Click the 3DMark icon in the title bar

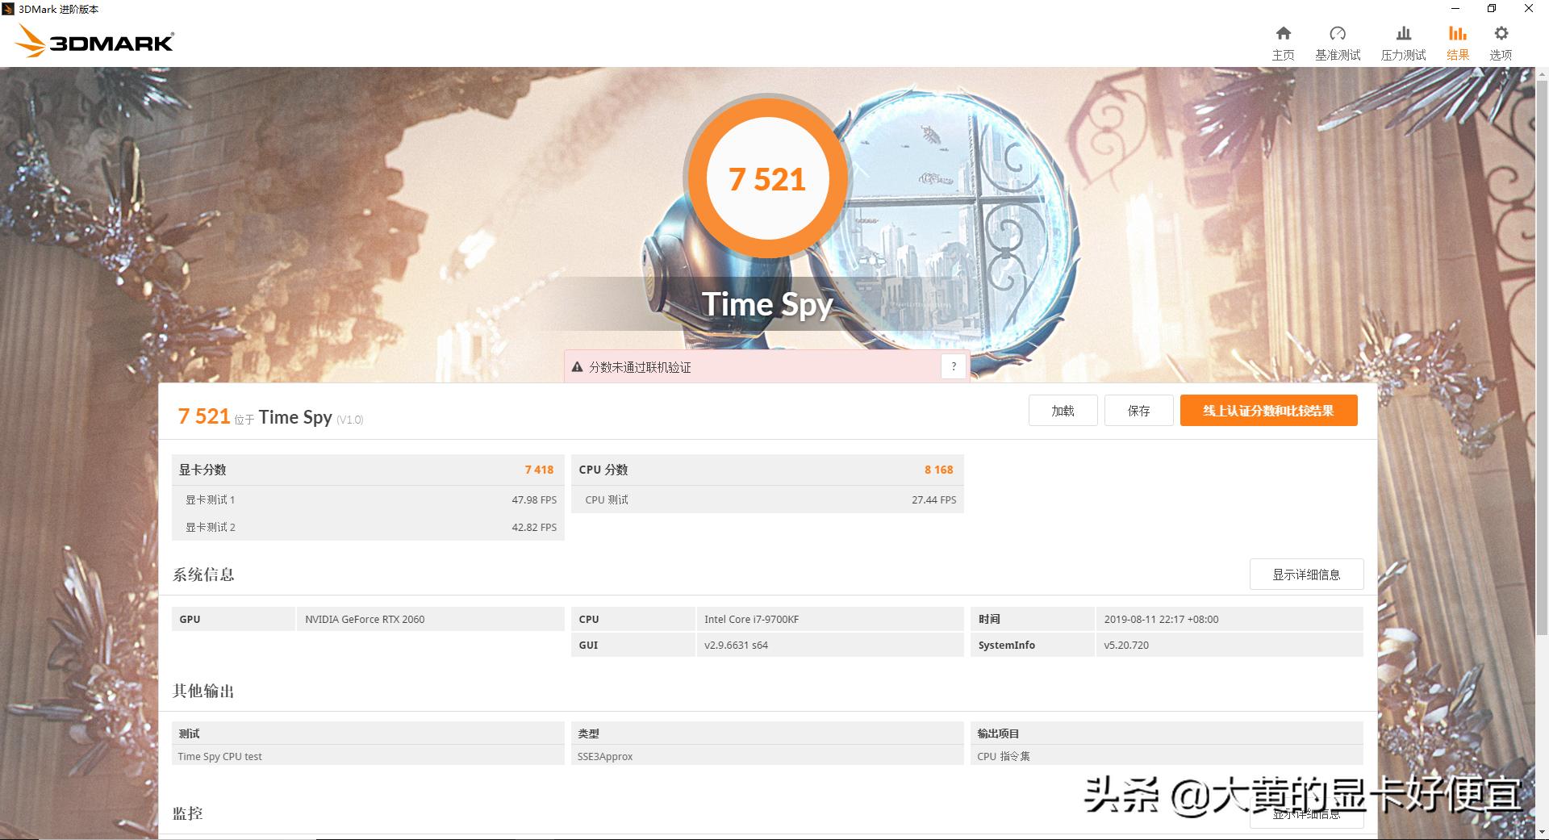click(8, 9)
